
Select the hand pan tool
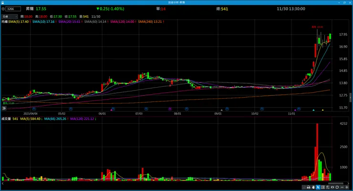(x=313, y=187)
